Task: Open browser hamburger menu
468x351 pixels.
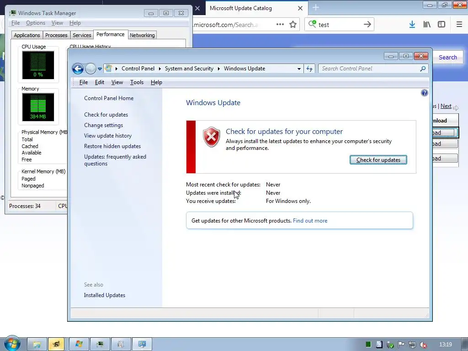Action: point(459,25)
